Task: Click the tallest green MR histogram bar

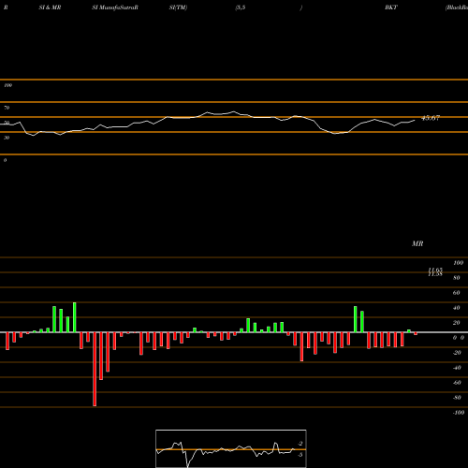Action: (x=75, y=317)
